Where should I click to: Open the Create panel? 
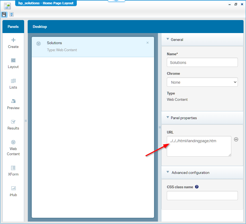[13, 43]
